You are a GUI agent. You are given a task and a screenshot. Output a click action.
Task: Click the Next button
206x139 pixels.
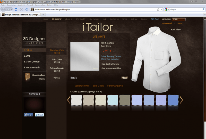coord(125,78)
